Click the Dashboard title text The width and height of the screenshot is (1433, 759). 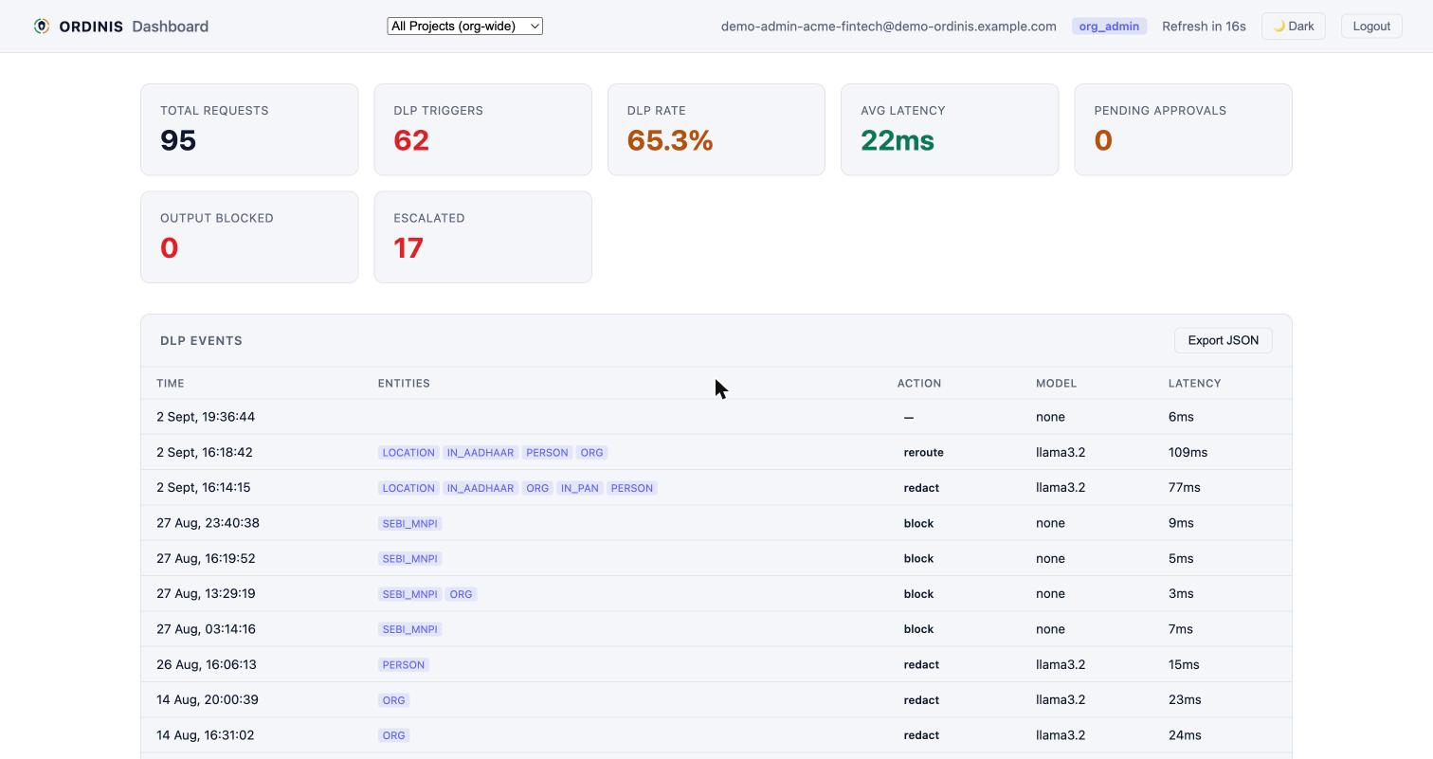[x=171, y=26]
